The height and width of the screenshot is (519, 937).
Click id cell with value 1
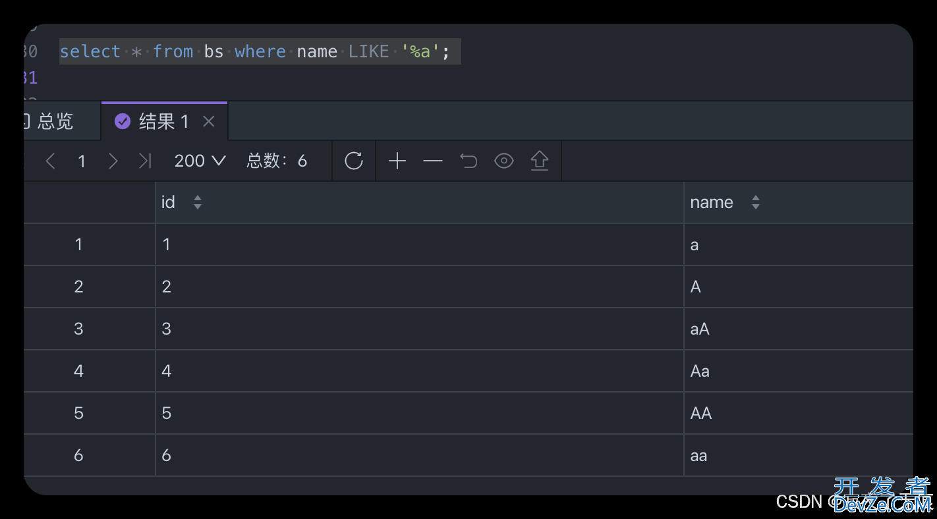(x=419, y=245)
